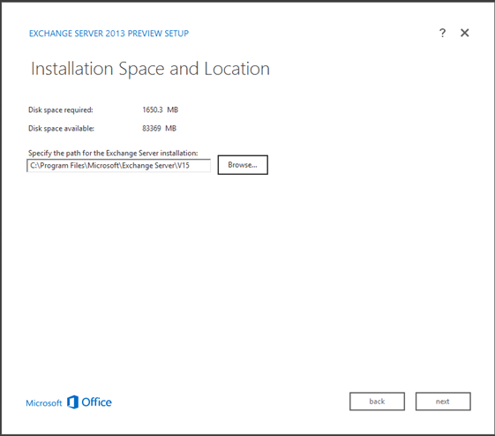Viewport: 495px width, 436px height.
Task: Click the Exchange Server 2013 Preview Setup title
Action: pos(109,34)
